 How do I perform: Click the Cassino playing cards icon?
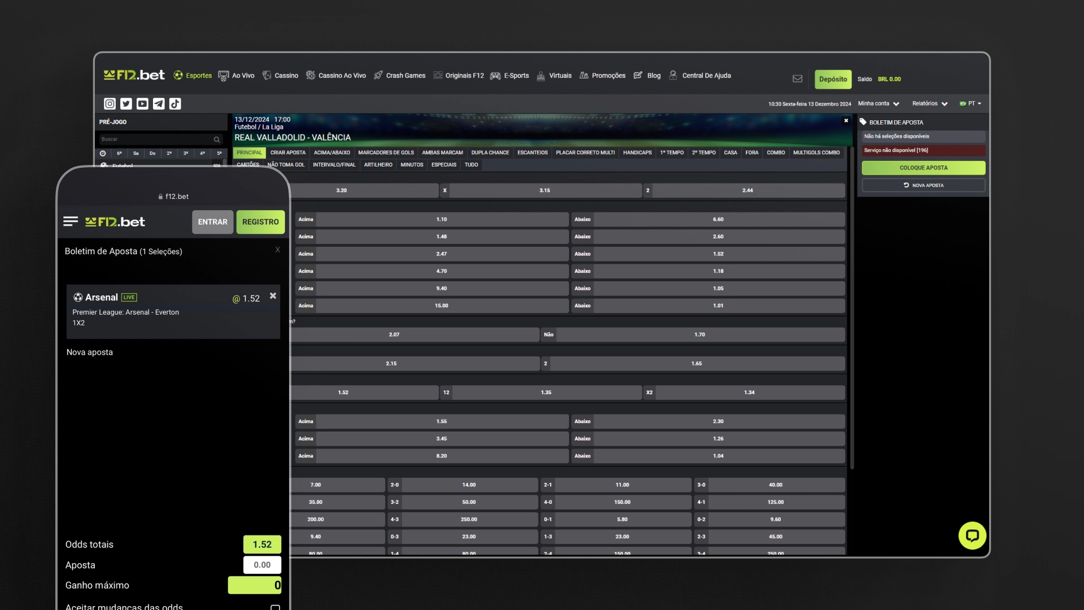(x=266, y=75)
